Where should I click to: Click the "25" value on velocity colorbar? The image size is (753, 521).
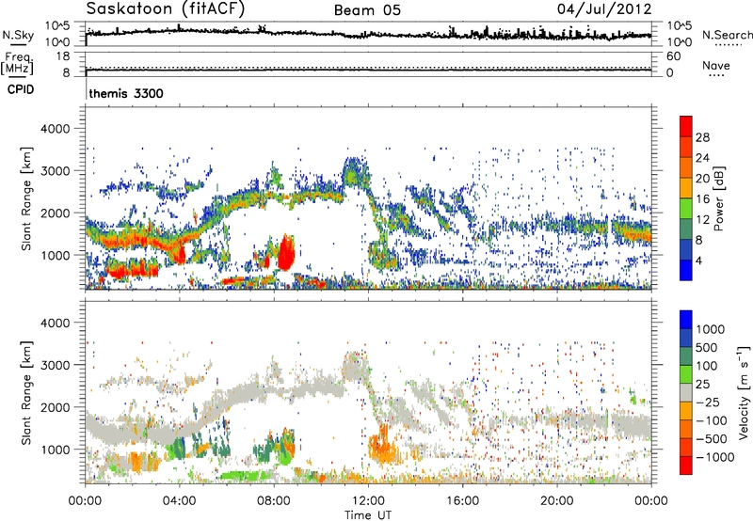pos(702,385)
